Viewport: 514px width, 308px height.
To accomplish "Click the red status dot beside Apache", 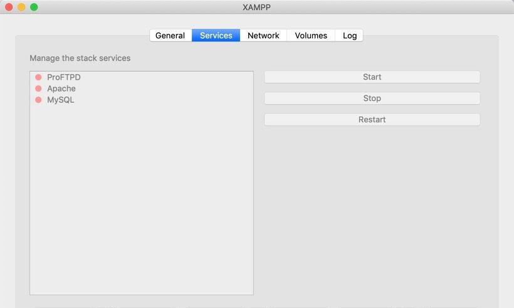I will (x=38, y=88).
